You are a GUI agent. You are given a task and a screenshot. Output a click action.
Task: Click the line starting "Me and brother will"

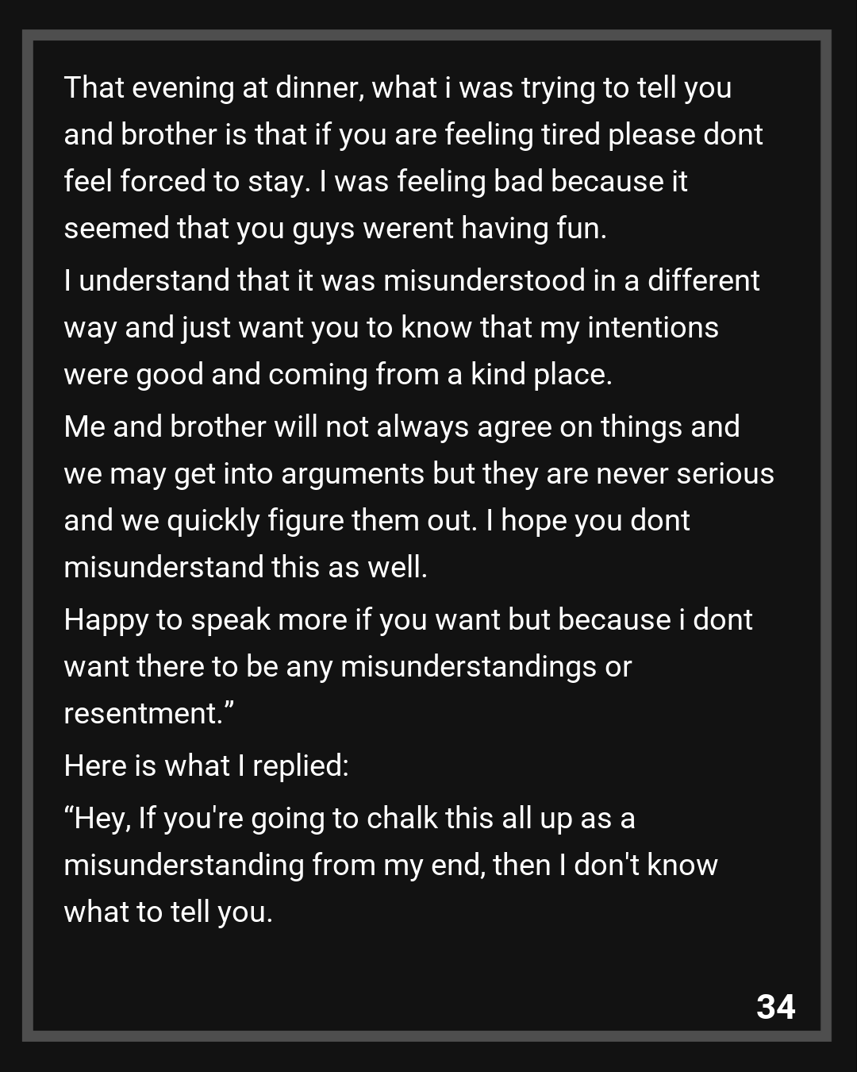pyautogui.click(x=401, y=427)
